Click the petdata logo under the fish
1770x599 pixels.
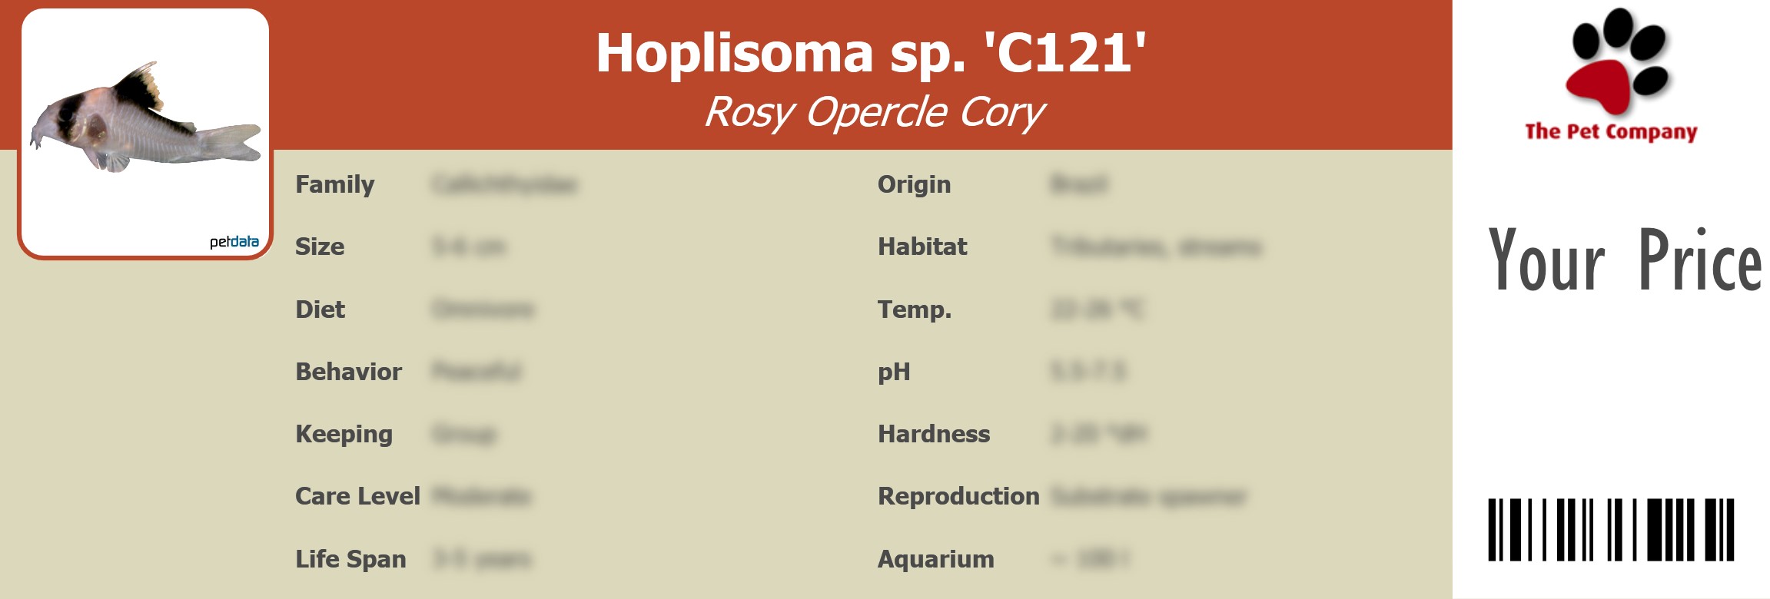point(234,242)
